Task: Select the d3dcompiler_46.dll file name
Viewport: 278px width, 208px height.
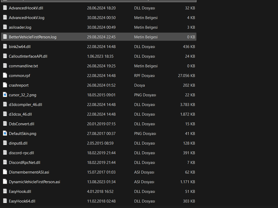Action: [x=25, y=104]
